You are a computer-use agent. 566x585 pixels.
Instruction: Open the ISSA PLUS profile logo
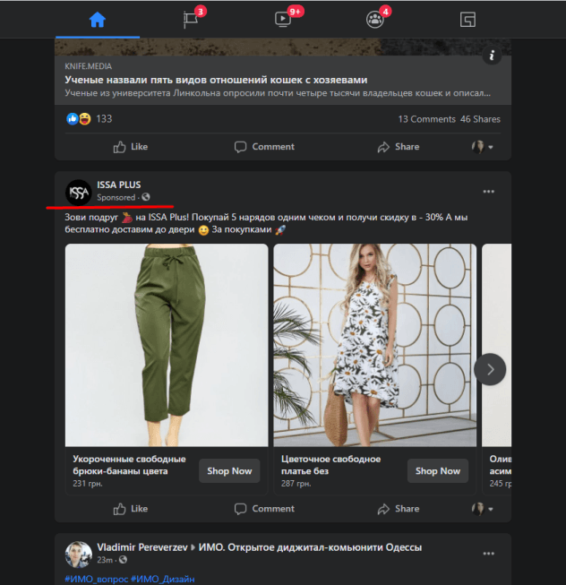pyautogui.click(x=78, y=192)
